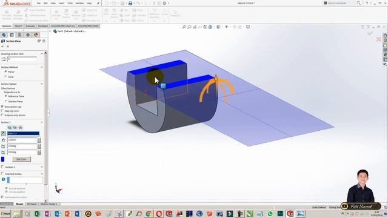Select Front plane button in Section 1
Image resolution: width=388 pixels, height=218 pixels.
tap(10, 128)
